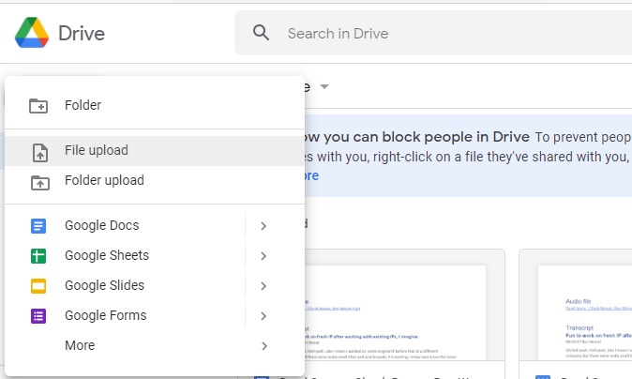Select Folder upload menu entry

[155, 181]
